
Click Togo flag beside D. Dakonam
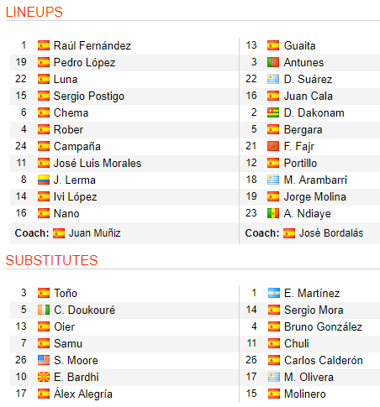coord(273,112)
